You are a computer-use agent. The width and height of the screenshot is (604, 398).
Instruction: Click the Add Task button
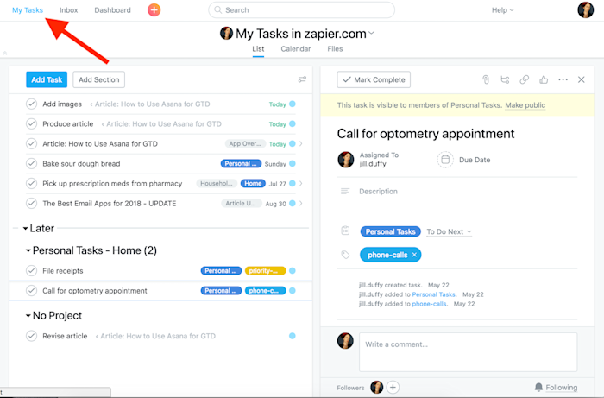(x=47, y=79)
